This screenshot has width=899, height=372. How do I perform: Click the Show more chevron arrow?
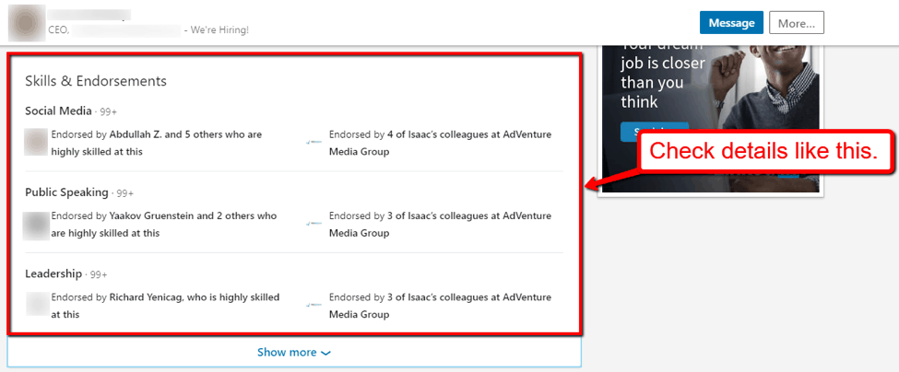tap(325, 353)
